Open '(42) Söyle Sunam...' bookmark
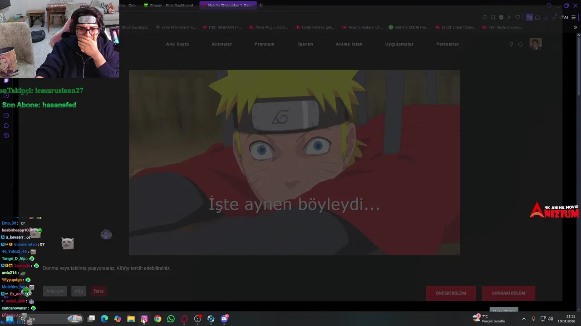The height and width of the screenshot is (326, 581). [x=502, y=27]
